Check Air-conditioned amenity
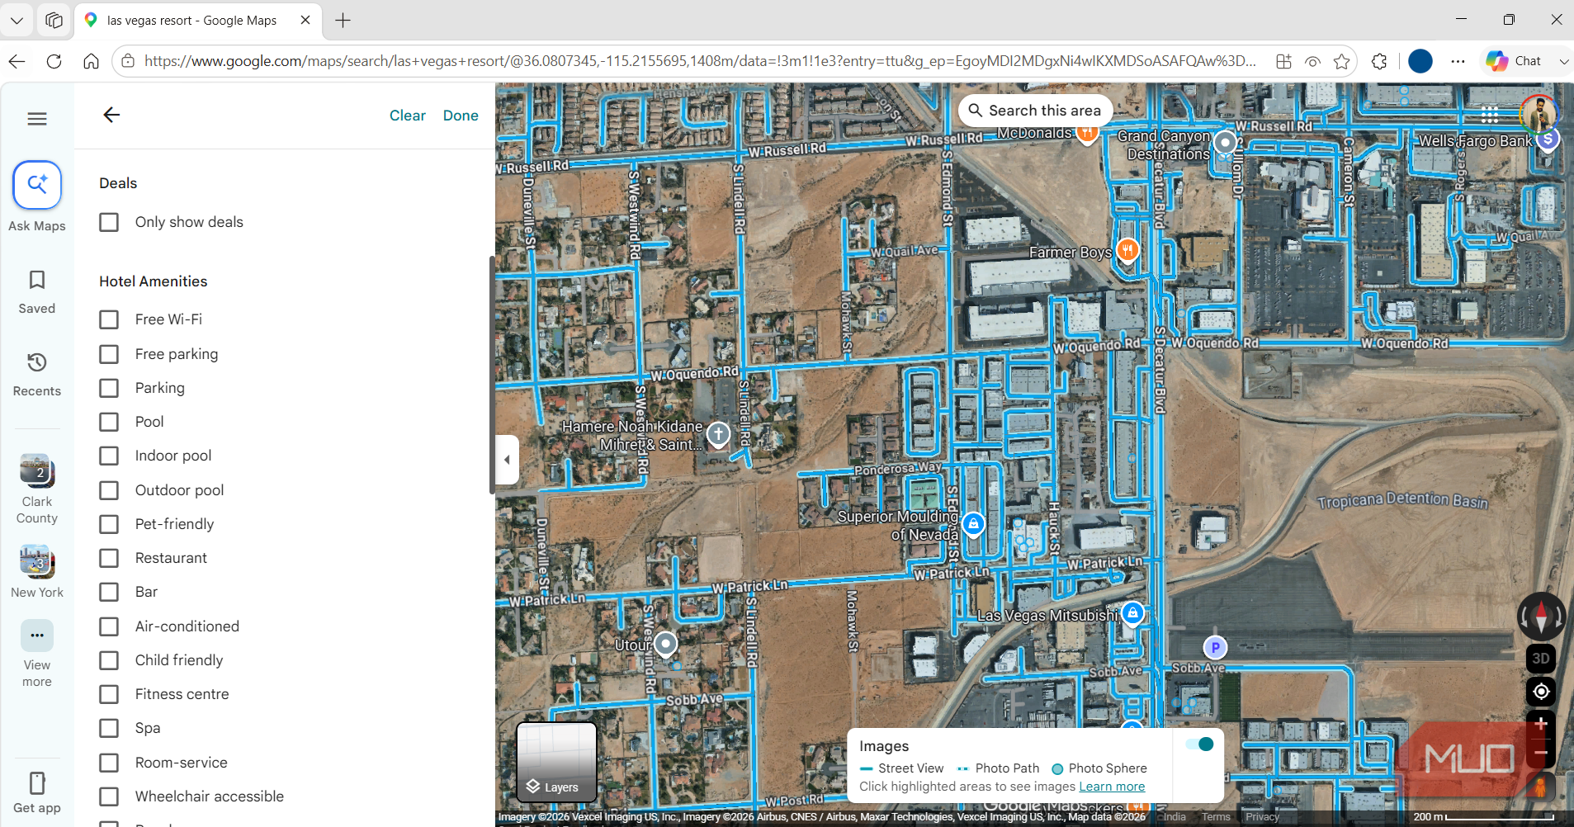The image size is (1574, 827). [109, 626]
